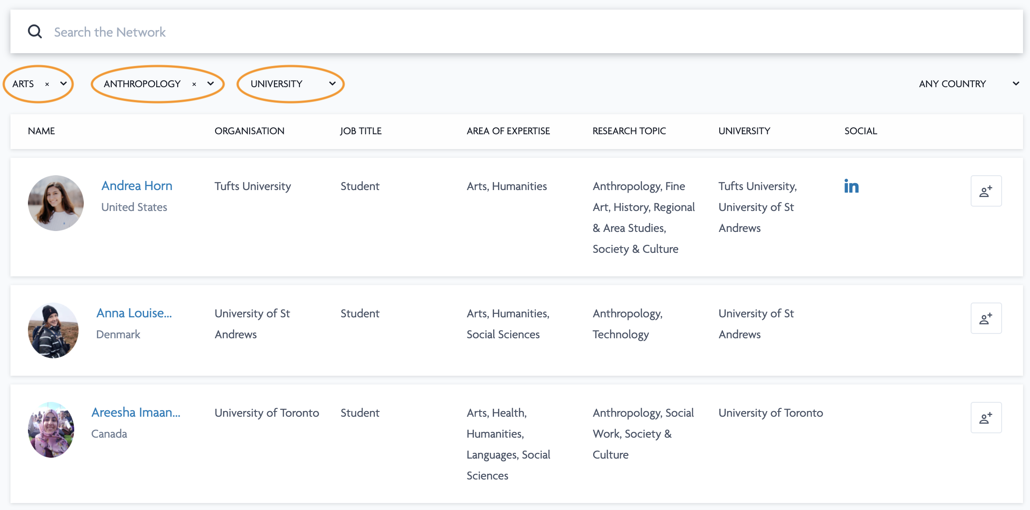Click the RESEARCH TOPIC column header

pos(629,131)
